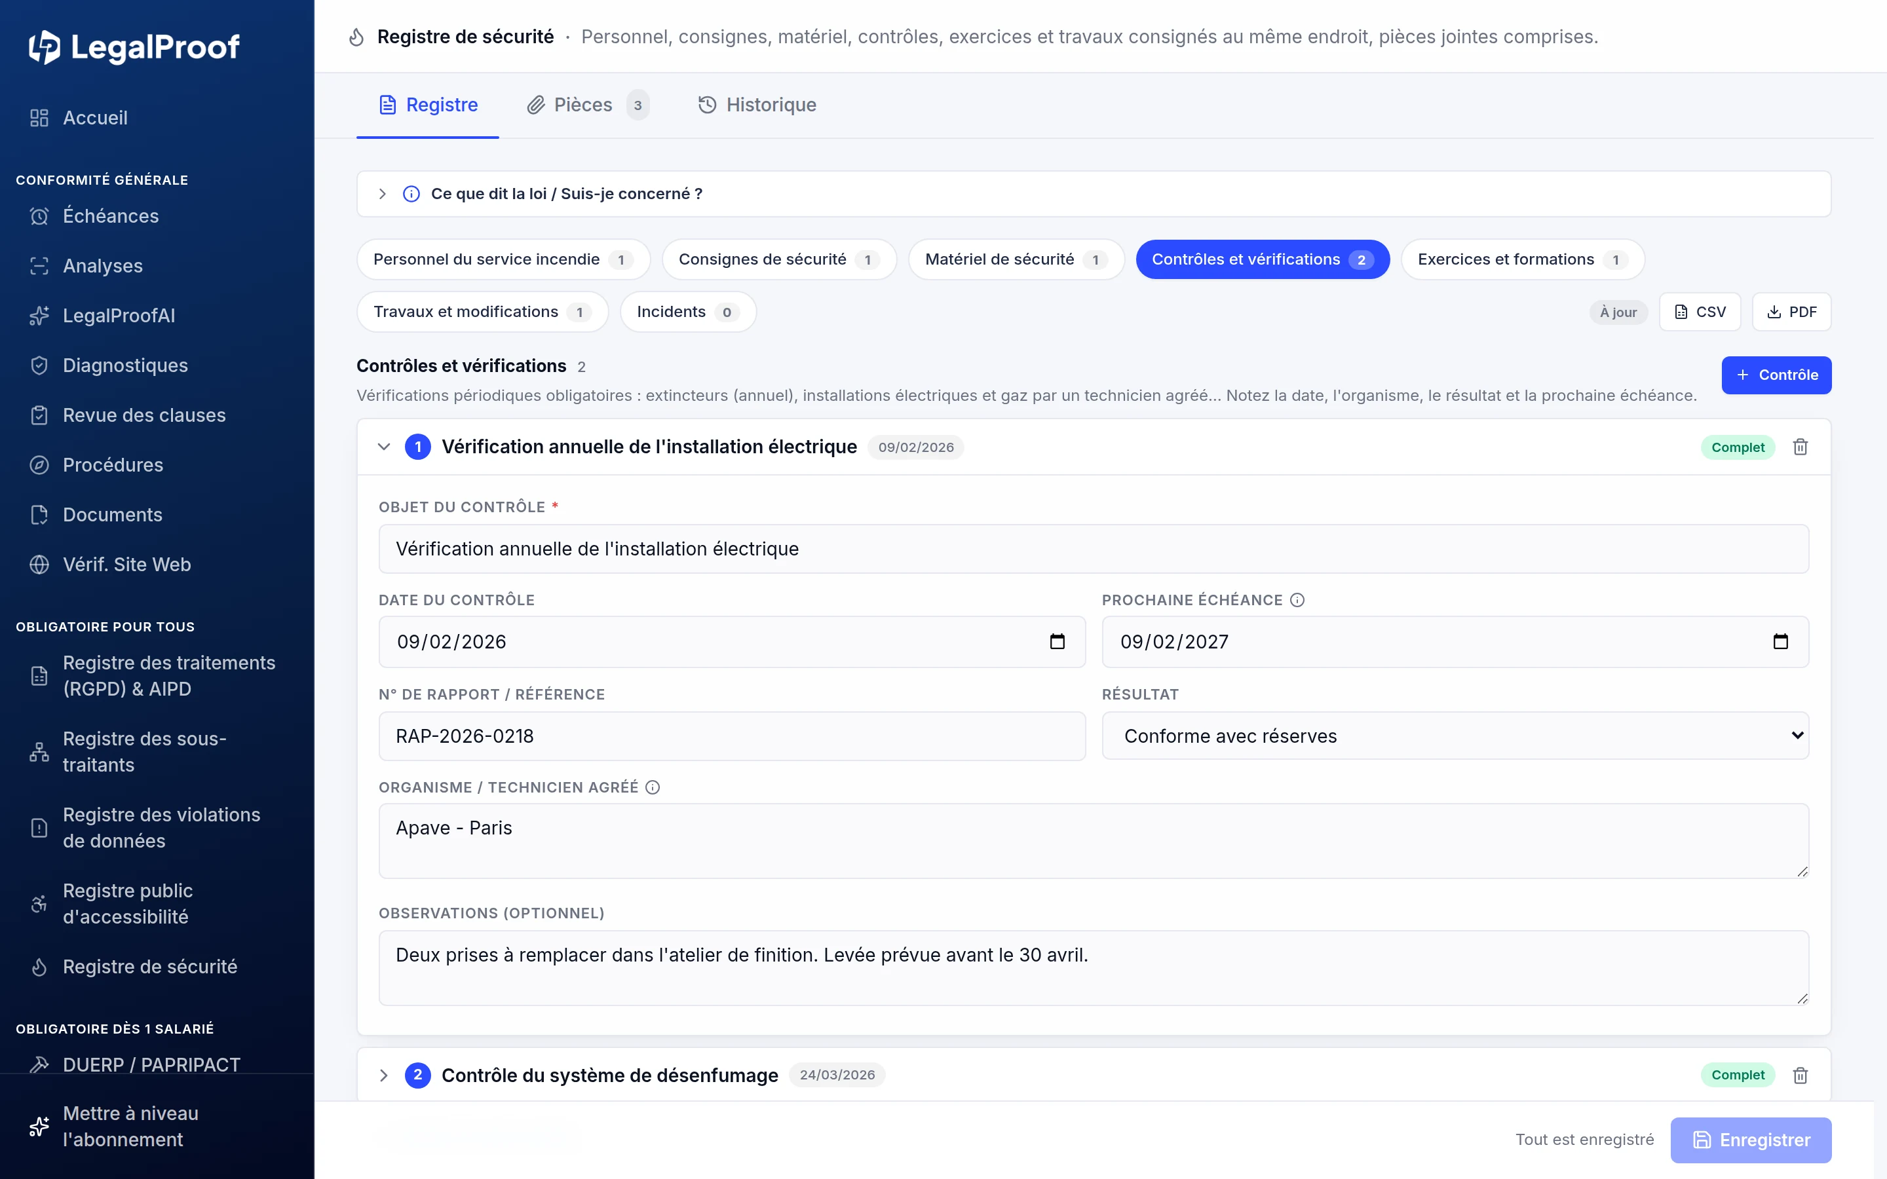Viewport: 1887px width, 1179px height.
Task: Select Matériel de sécurité category
Action: click(1016, 259)
